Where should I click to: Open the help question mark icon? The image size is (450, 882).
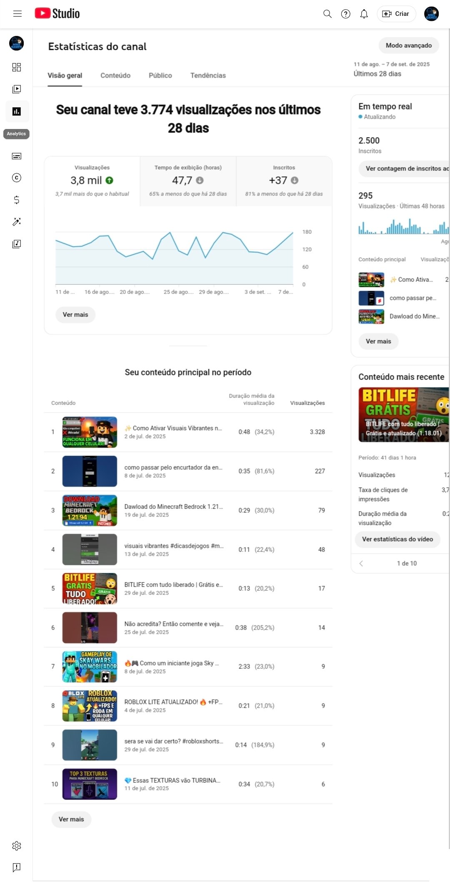tap(345, 14)
